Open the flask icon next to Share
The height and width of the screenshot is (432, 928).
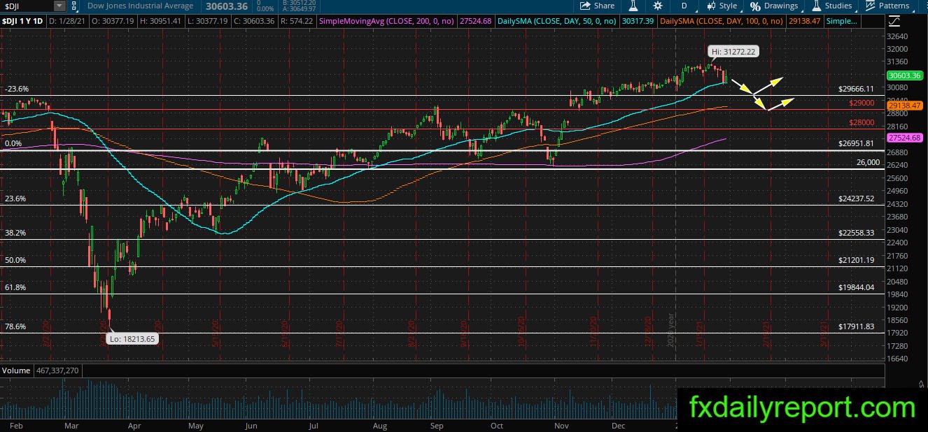(633, 6)
